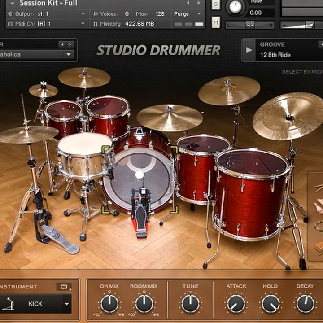Screen dimensions: 323x323
Task: Click the header Tune knob
Action: (x=235, y=7)
